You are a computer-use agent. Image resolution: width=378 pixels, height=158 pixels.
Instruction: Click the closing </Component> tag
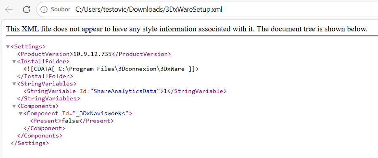click(x=45, y=128)
